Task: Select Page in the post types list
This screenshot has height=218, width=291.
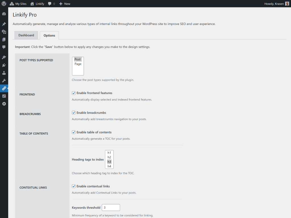Action: coord(78,64)
